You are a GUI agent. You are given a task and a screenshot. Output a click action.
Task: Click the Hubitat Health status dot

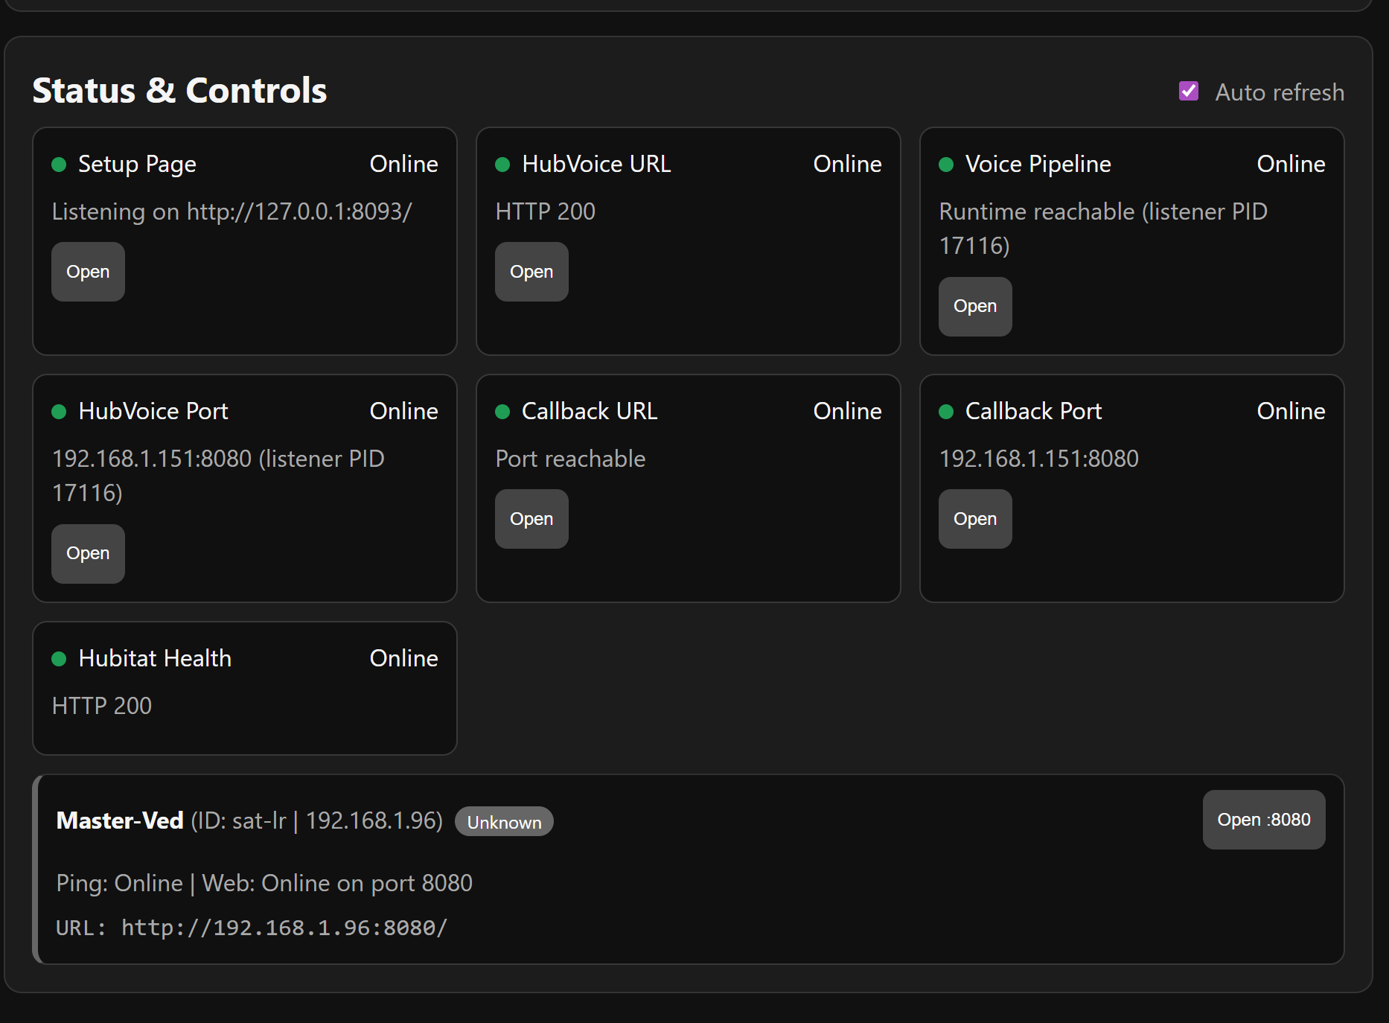[x=59, y=659]
